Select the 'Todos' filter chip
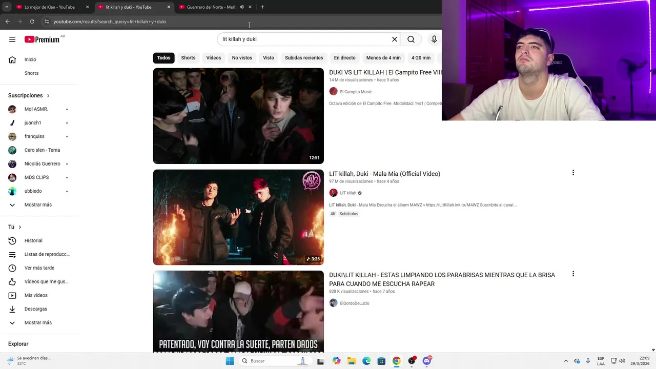This screenshot has height=369, width=656. (x=163, y=58)
